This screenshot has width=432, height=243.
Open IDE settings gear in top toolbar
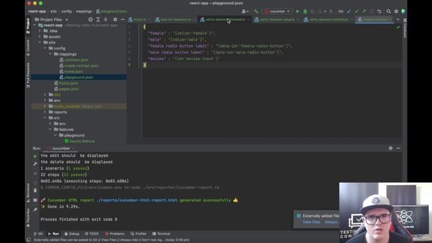pos(396,11)
